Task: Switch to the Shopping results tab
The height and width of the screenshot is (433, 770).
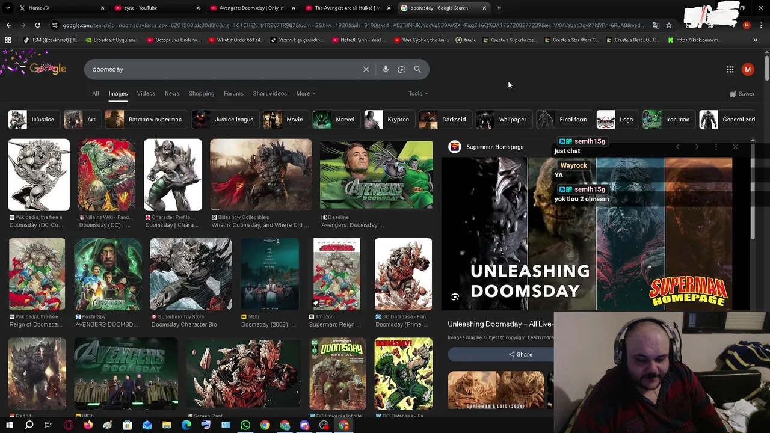Action: click(x=202, y=93)
